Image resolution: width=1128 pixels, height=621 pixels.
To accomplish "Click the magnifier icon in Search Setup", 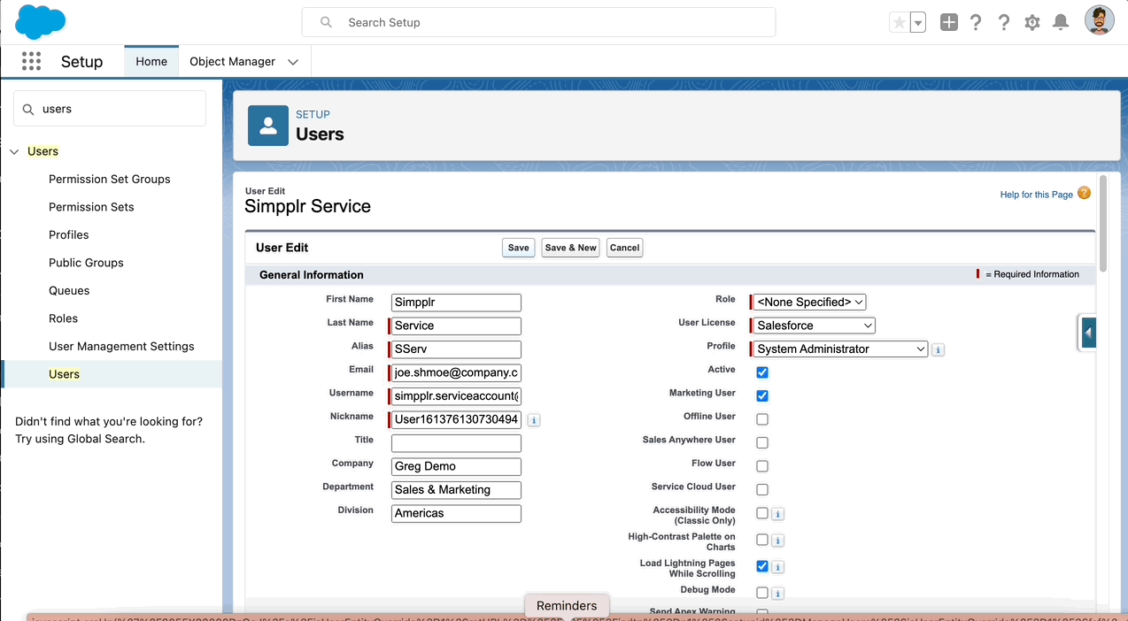I will (x=327, y=22).
